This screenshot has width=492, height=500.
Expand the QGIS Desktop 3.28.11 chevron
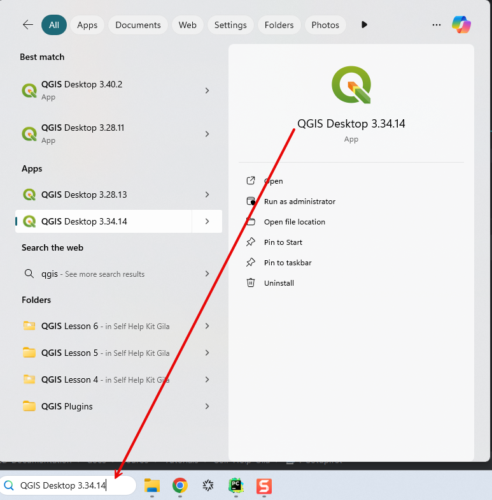click(x=207, y=134)
